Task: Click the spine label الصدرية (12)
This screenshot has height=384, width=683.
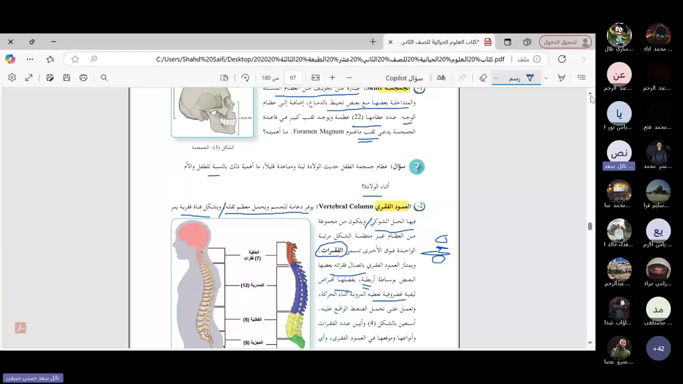Action: click(252, 285)
